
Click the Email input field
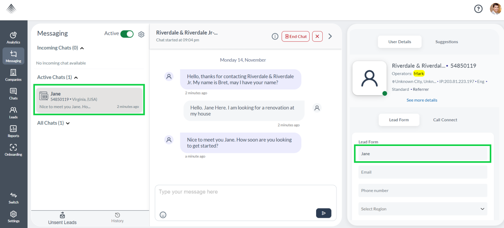click(x=423, y=172)
